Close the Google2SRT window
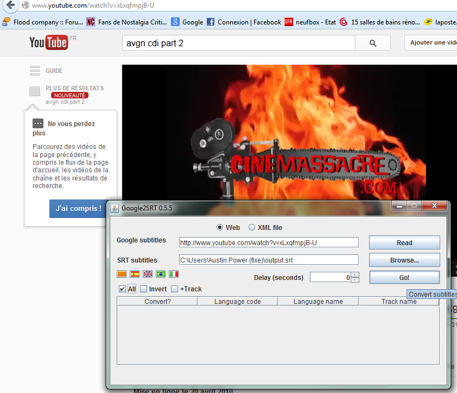Screen dimensions: 457x393 [x=434, y=205]
